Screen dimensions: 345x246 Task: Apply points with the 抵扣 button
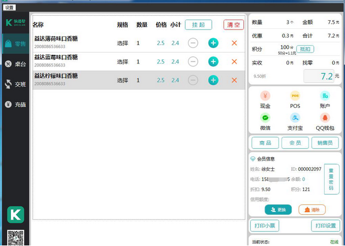tap(305, 49)
